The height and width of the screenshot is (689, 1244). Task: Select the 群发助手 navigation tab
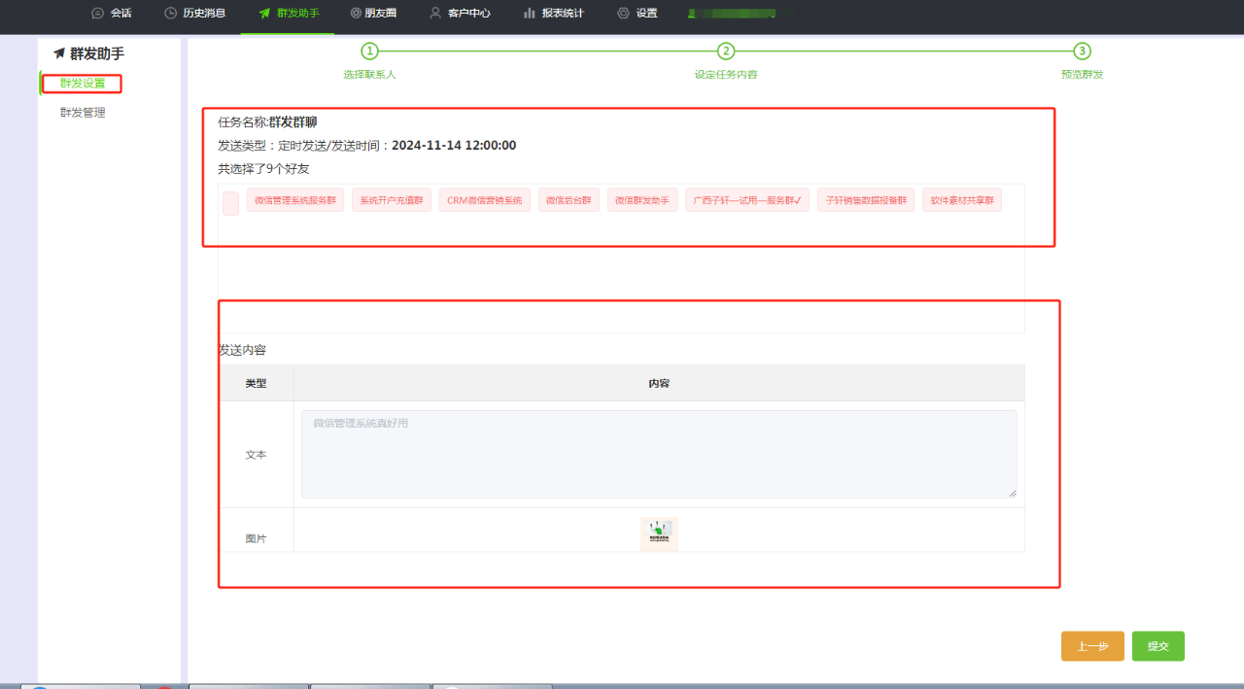[x=288, y=14]
